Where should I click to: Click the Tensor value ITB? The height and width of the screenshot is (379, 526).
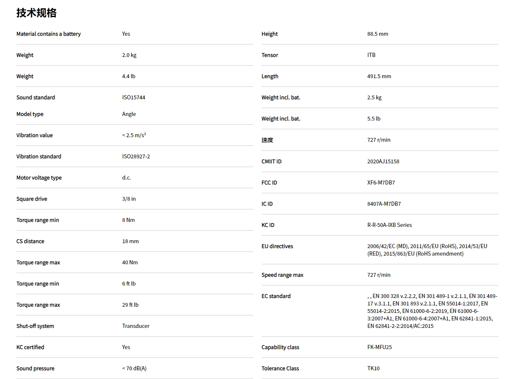click(371, 55)
